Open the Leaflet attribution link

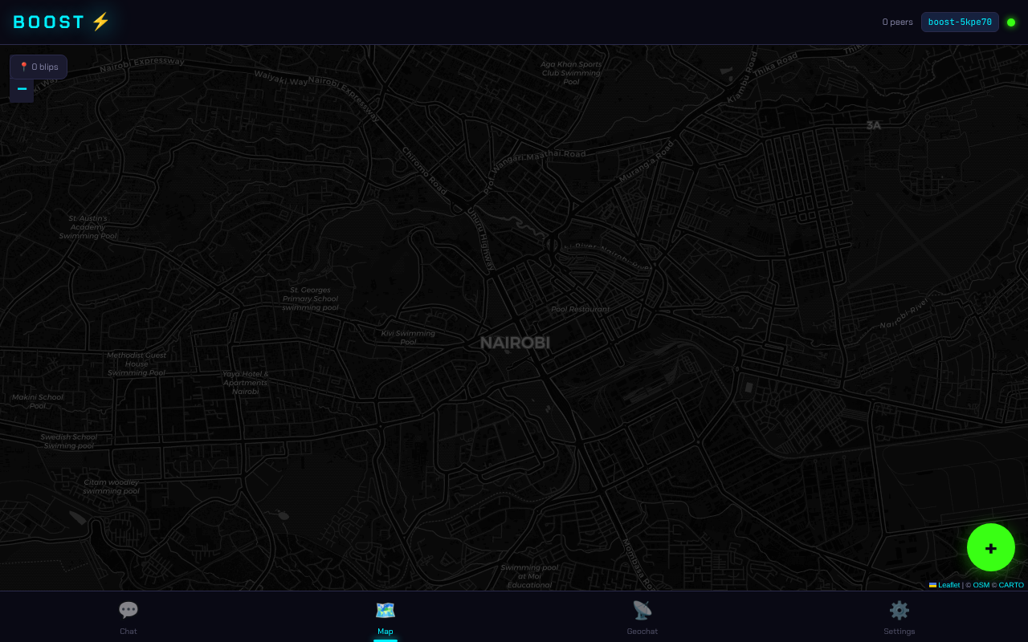tap(948, 585)
